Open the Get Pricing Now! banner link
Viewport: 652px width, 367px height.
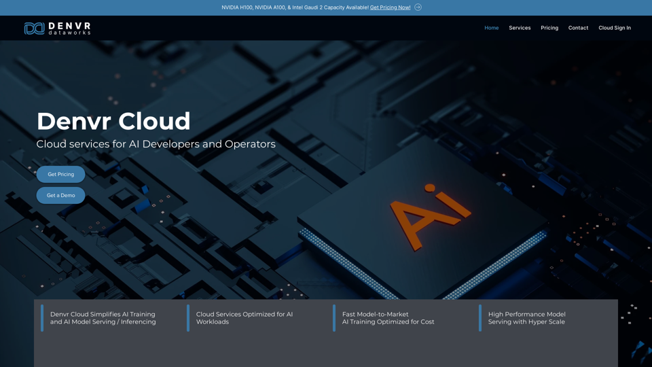390,7
